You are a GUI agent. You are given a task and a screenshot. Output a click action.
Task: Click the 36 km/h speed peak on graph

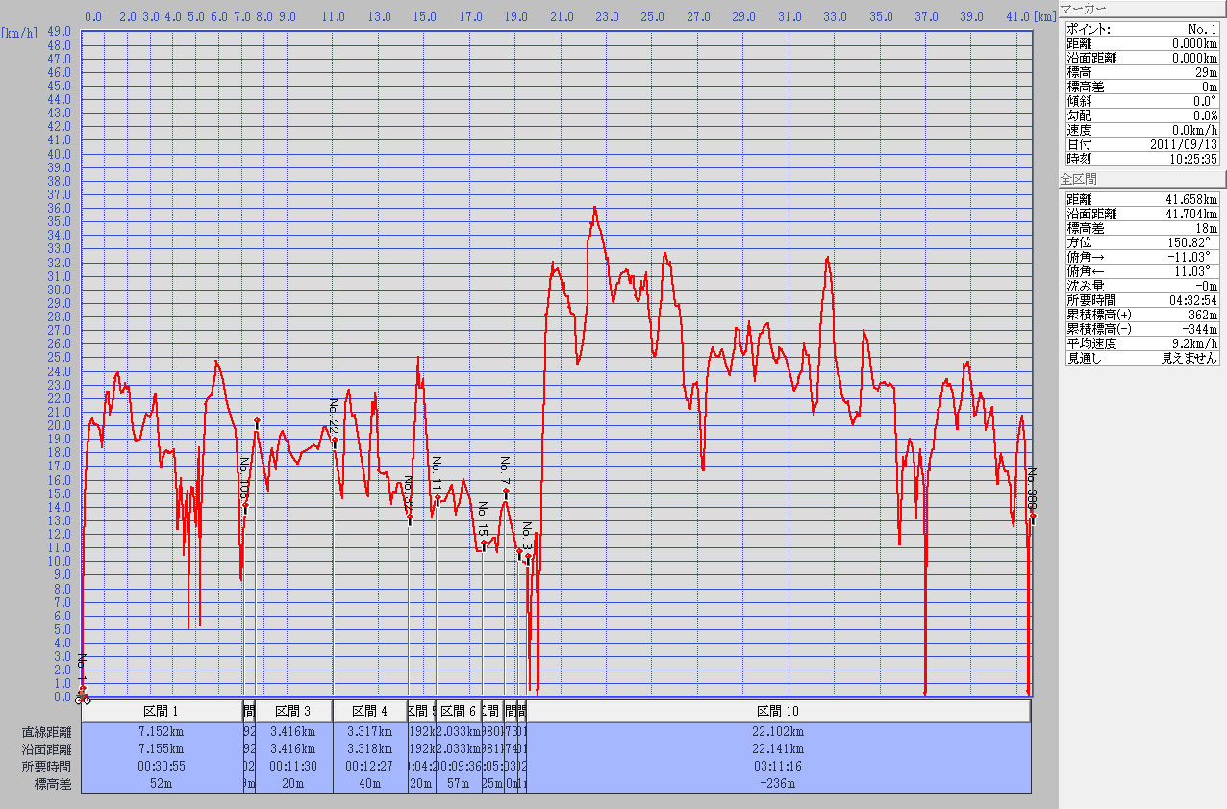click(x=595, y=208)
